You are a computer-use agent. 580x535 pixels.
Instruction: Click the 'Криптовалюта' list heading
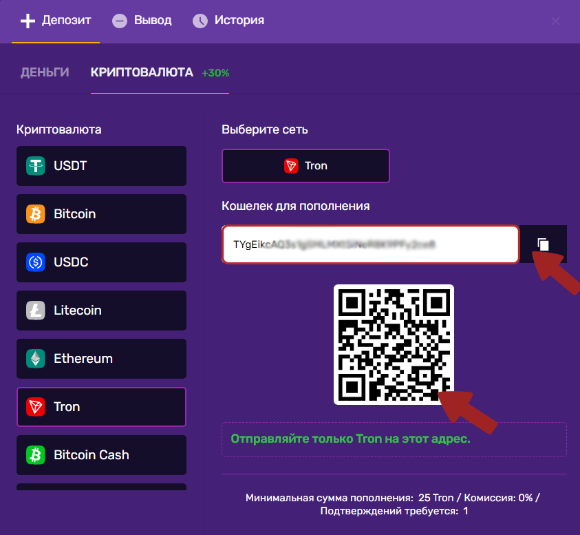click(58, 129)
